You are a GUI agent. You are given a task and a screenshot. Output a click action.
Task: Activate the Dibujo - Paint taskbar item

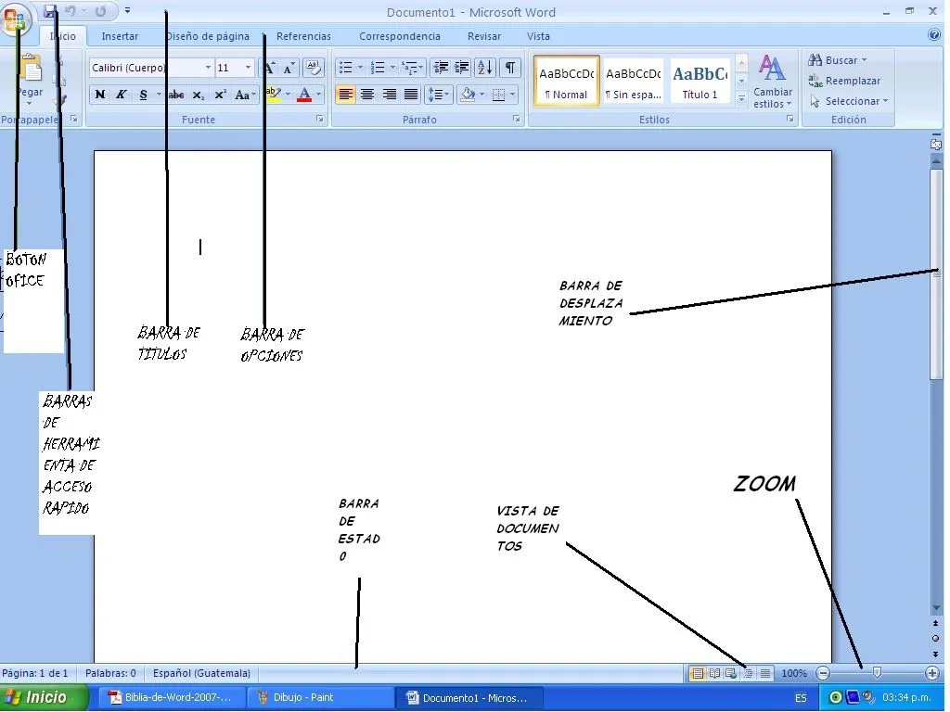pyautogui.click(x=320, y=696)
